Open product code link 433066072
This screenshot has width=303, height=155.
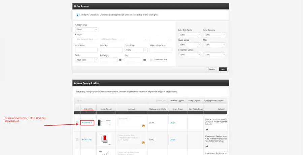pyautogui.click(x=87, y=123)
